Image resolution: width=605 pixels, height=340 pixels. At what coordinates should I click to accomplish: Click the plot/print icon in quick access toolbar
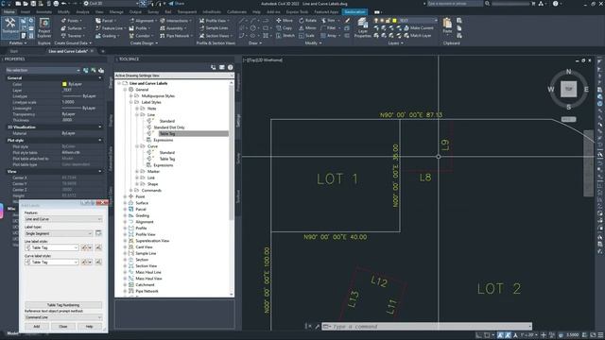pos(56,4)
